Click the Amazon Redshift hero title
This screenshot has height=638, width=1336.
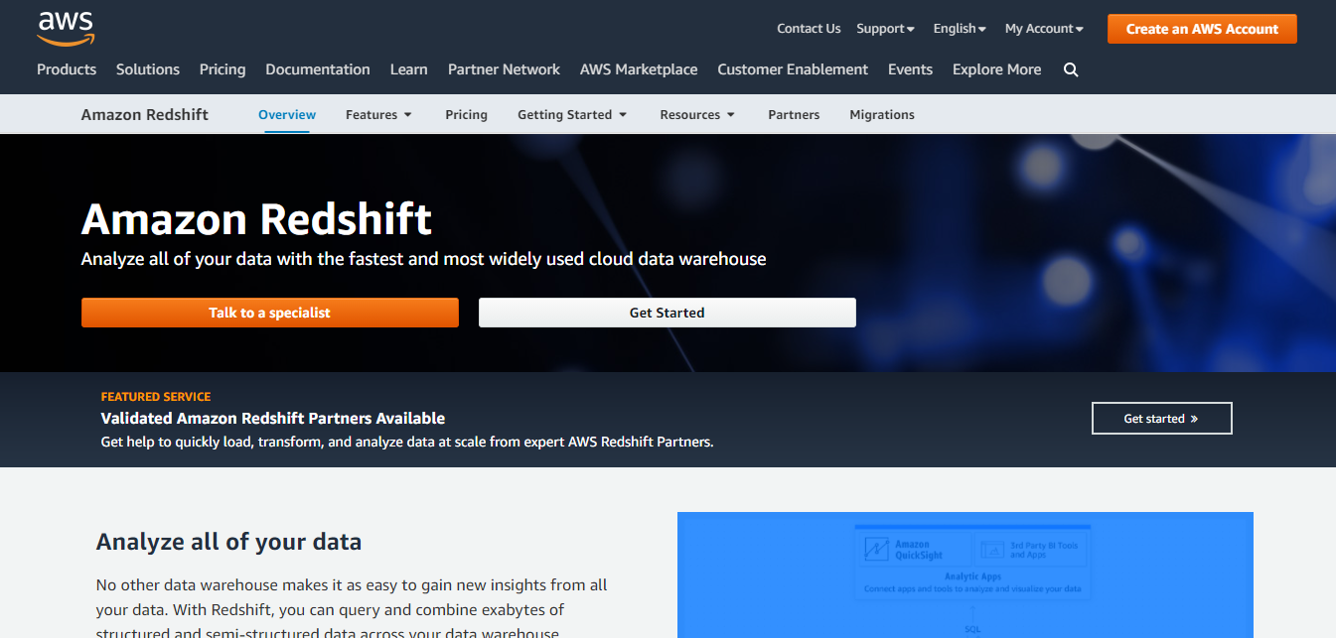256,219
